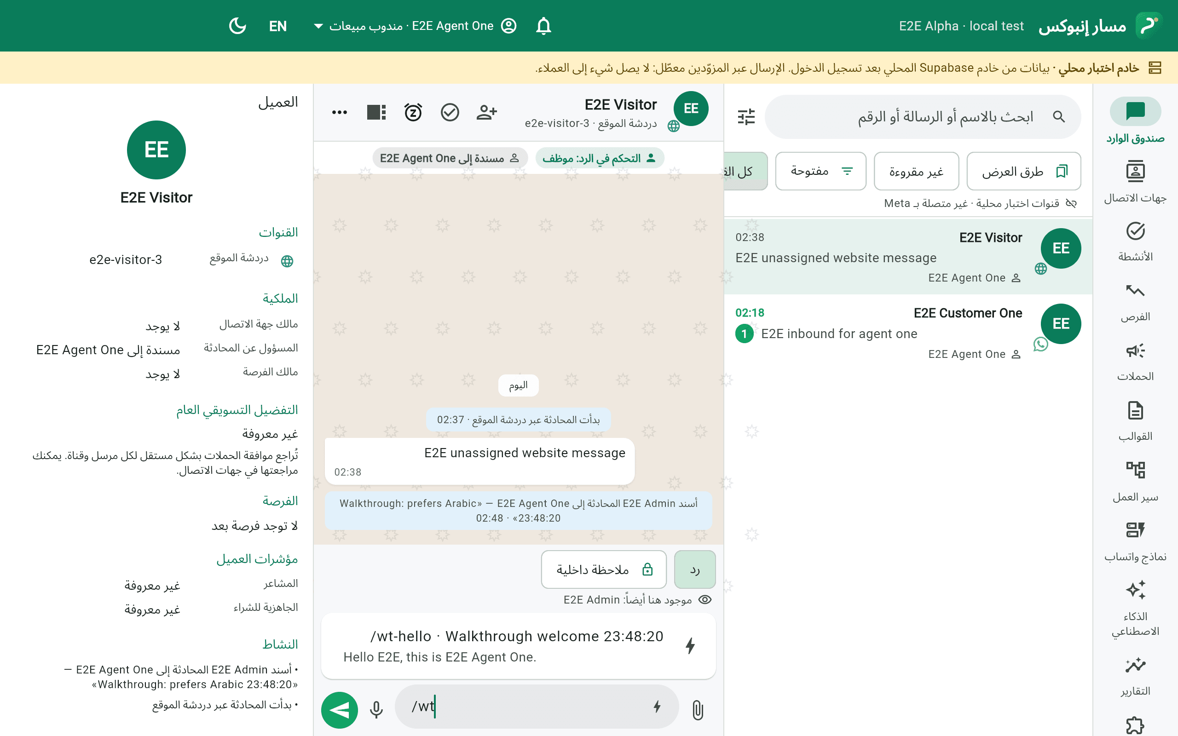This screenshot has width=1178, height=736.
Task: Assign conversation with add-person icon
Action: click(486, 112)
